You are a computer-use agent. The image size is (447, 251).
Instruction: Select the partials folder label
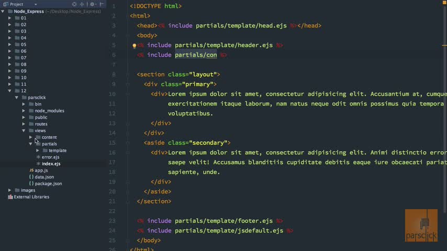(x=49, y=144)
